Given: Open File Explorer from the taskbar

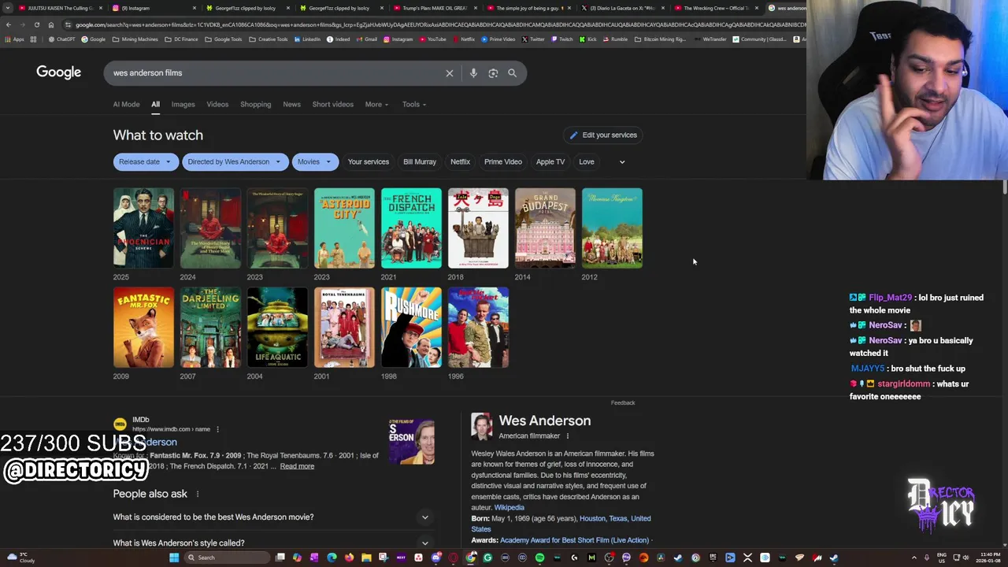Looking at the screenshot, I should 366,558.
